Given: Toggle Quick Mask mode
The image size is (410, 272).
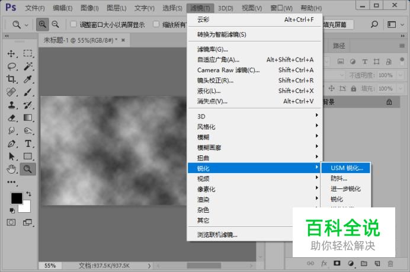Looking at the screenshot, I should 11,223.
